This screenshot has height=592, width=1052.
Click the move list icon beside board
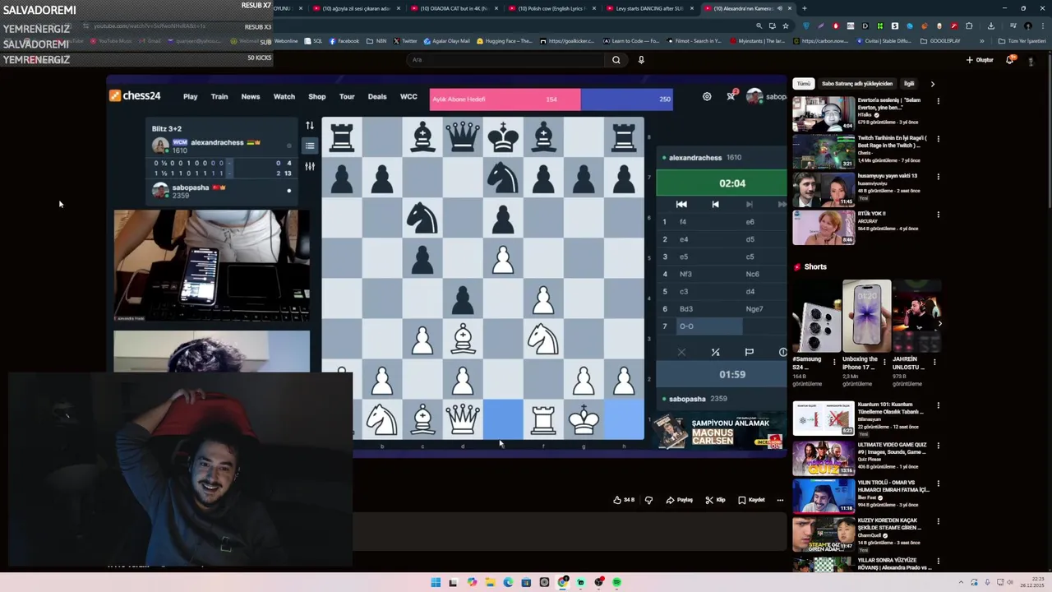(310, 146)
